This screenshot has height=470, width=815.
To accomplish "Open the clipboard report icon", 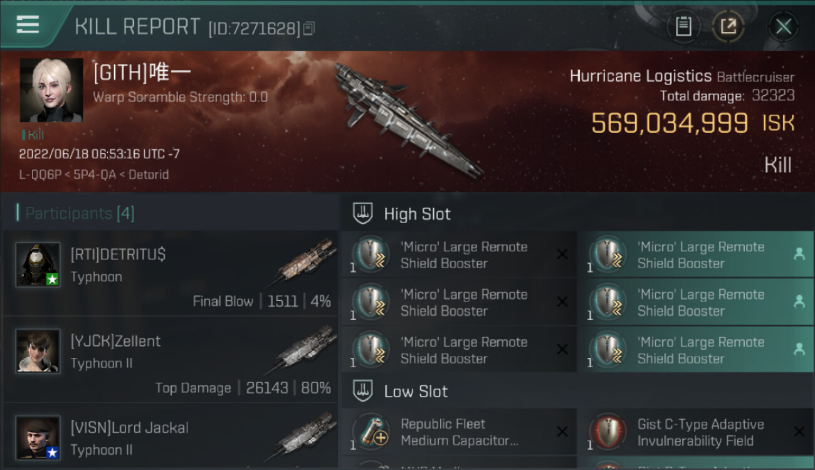I will [x=683, y=26].
